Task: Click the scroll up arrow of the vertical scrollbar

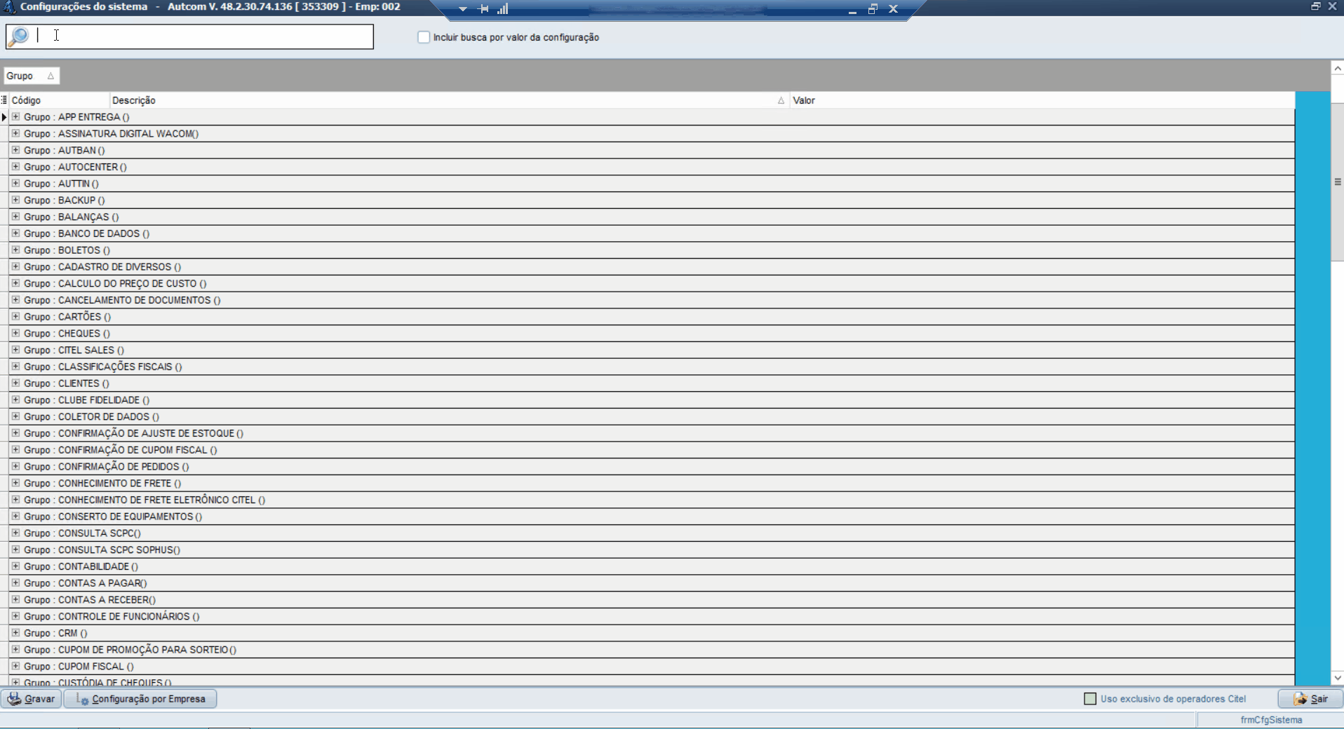Action: coord(1338,69)
